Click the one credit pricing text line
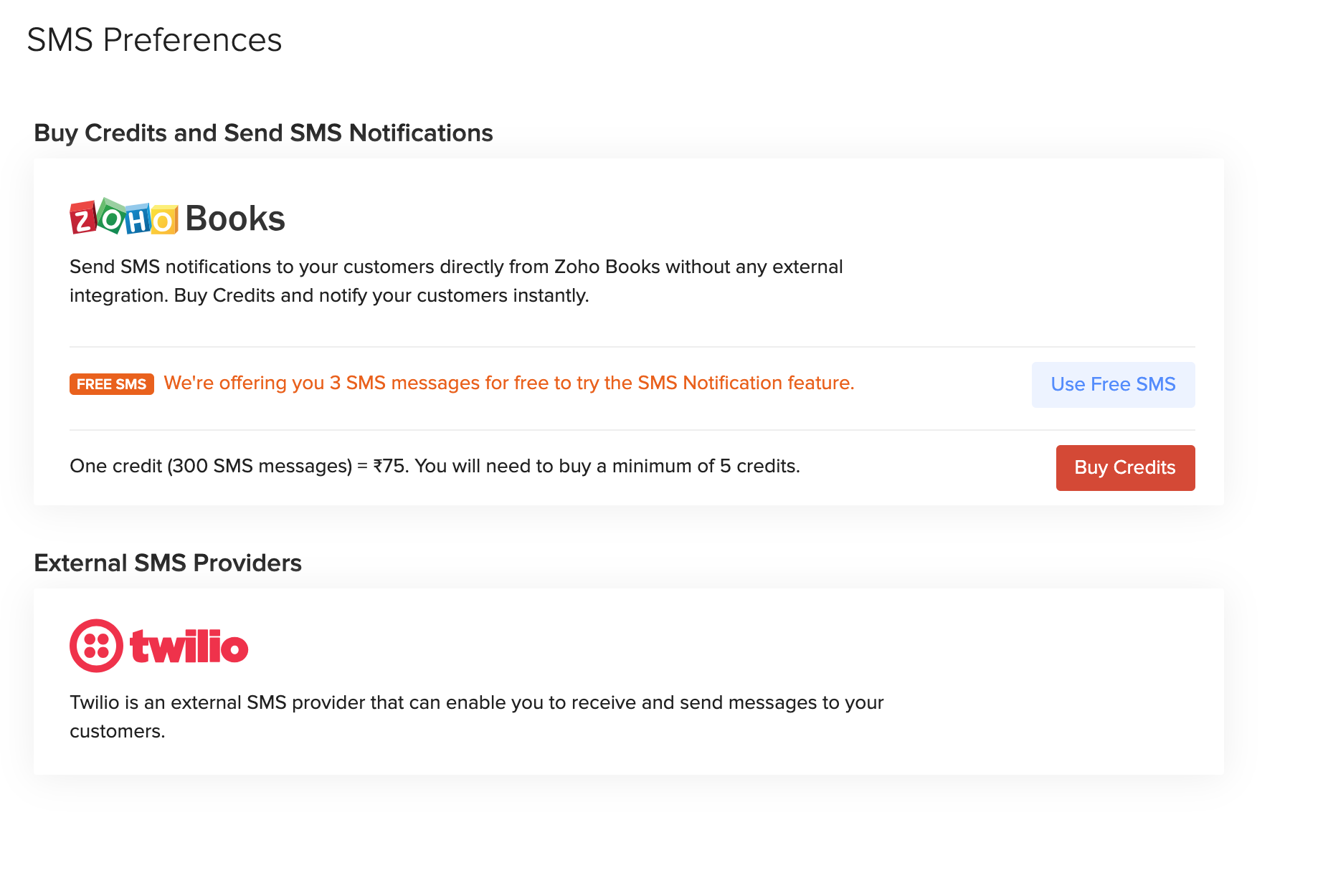 tap(435, 467)
